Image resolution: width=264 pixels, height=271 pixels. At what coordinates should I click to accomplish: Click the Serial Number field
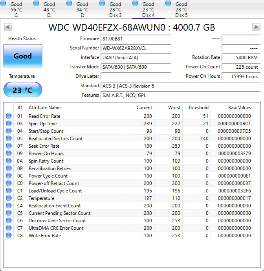[136, 48]
